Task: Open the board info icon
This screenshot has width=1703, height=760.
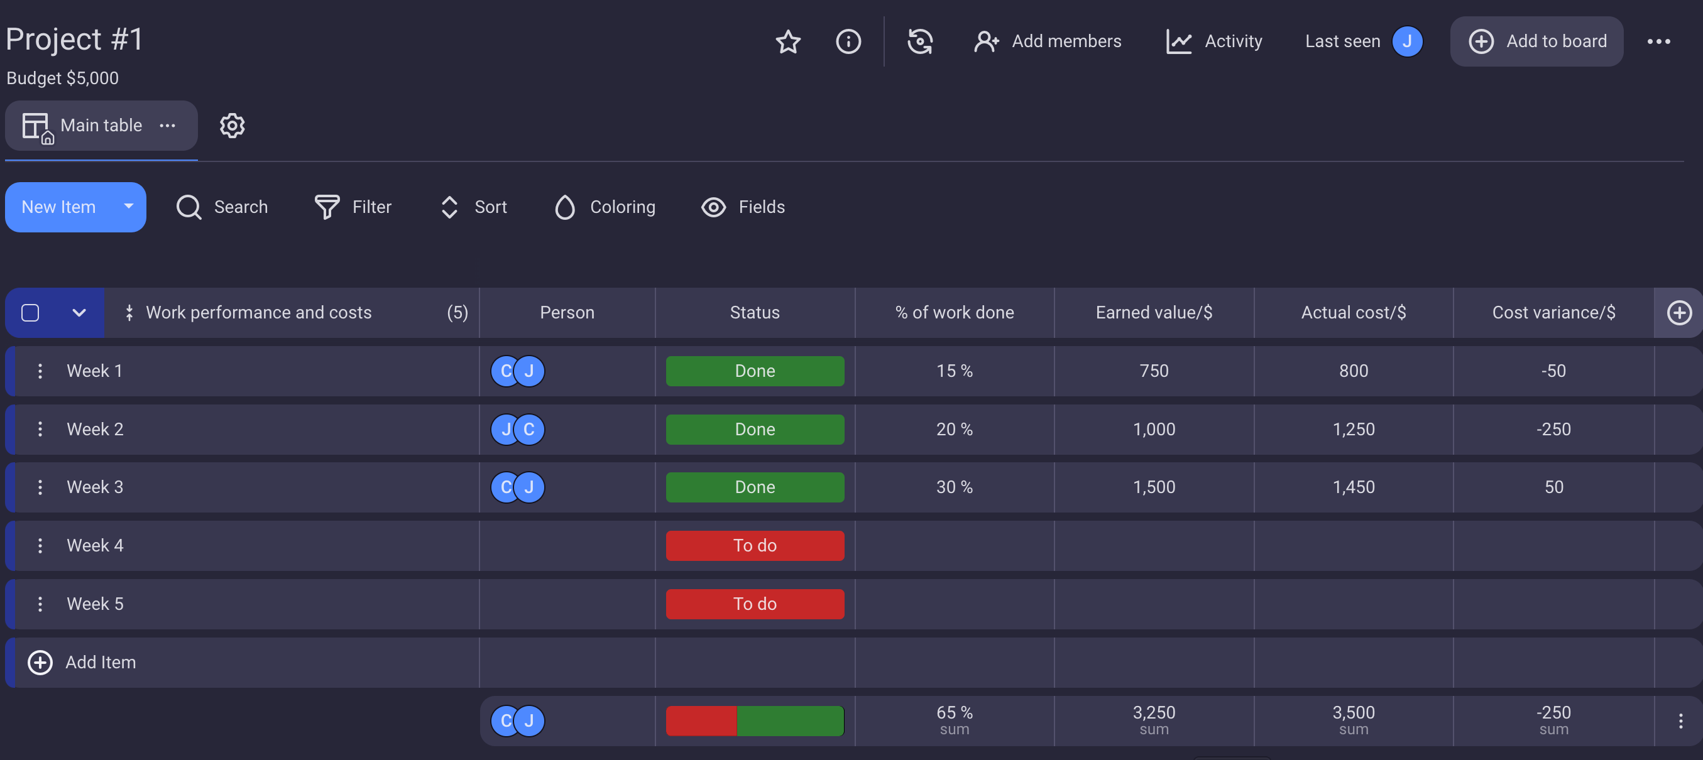Action: pyautogui.click(x=848, y=41)
